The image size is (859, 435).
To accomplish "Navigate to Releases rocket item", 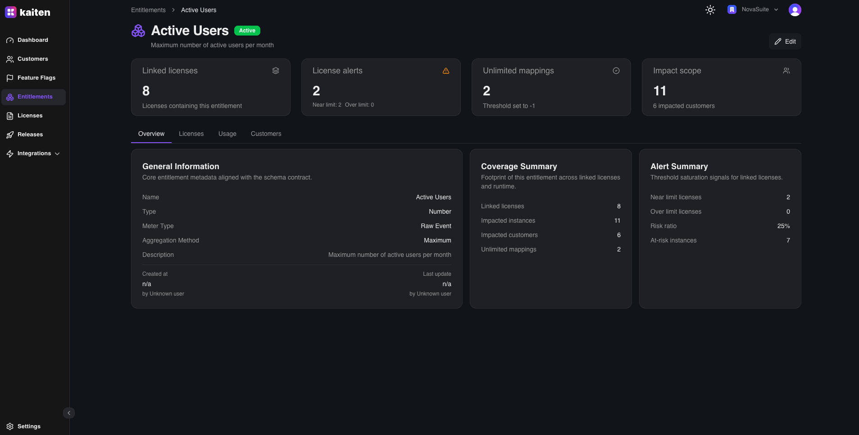I will coord(30,135).
